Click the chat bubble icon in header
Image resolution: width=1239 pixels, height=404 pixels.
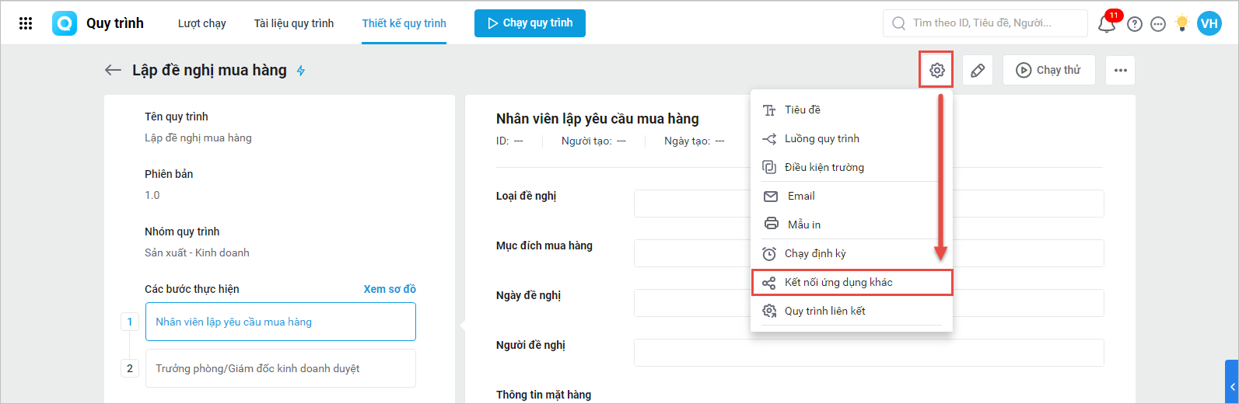(x=1158, y=24)
